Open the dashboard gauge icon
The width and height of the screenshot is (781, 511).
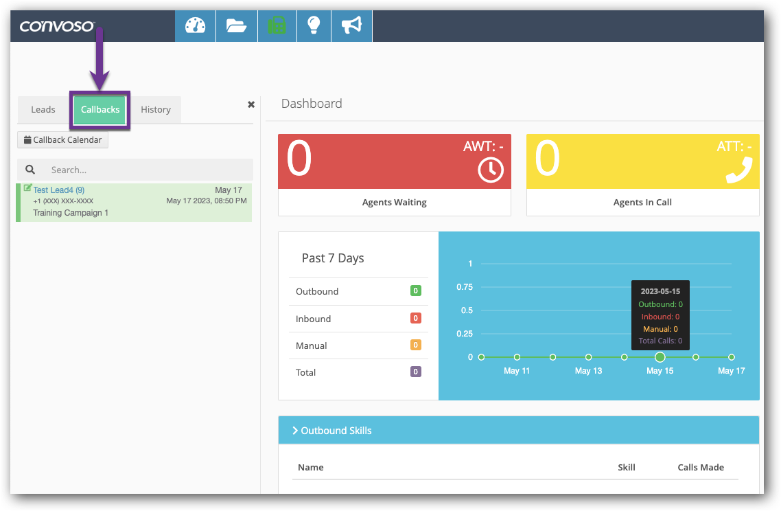(x=195, y=25)
